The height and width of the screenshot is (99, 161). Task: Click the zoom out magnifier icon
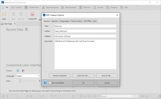click(x=56, y=96)
